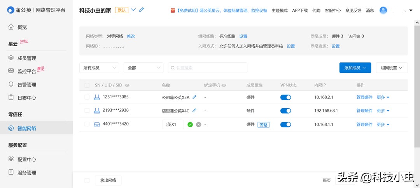Click 管理硬件 for 公司蒲公英X3A

tap(364, 97)
